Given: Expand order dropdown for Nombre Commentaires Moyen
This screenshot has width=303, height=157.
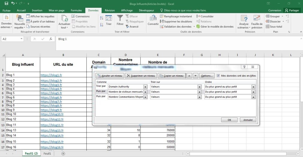Looking at the screenshot, I should click(x=253, y=97).
